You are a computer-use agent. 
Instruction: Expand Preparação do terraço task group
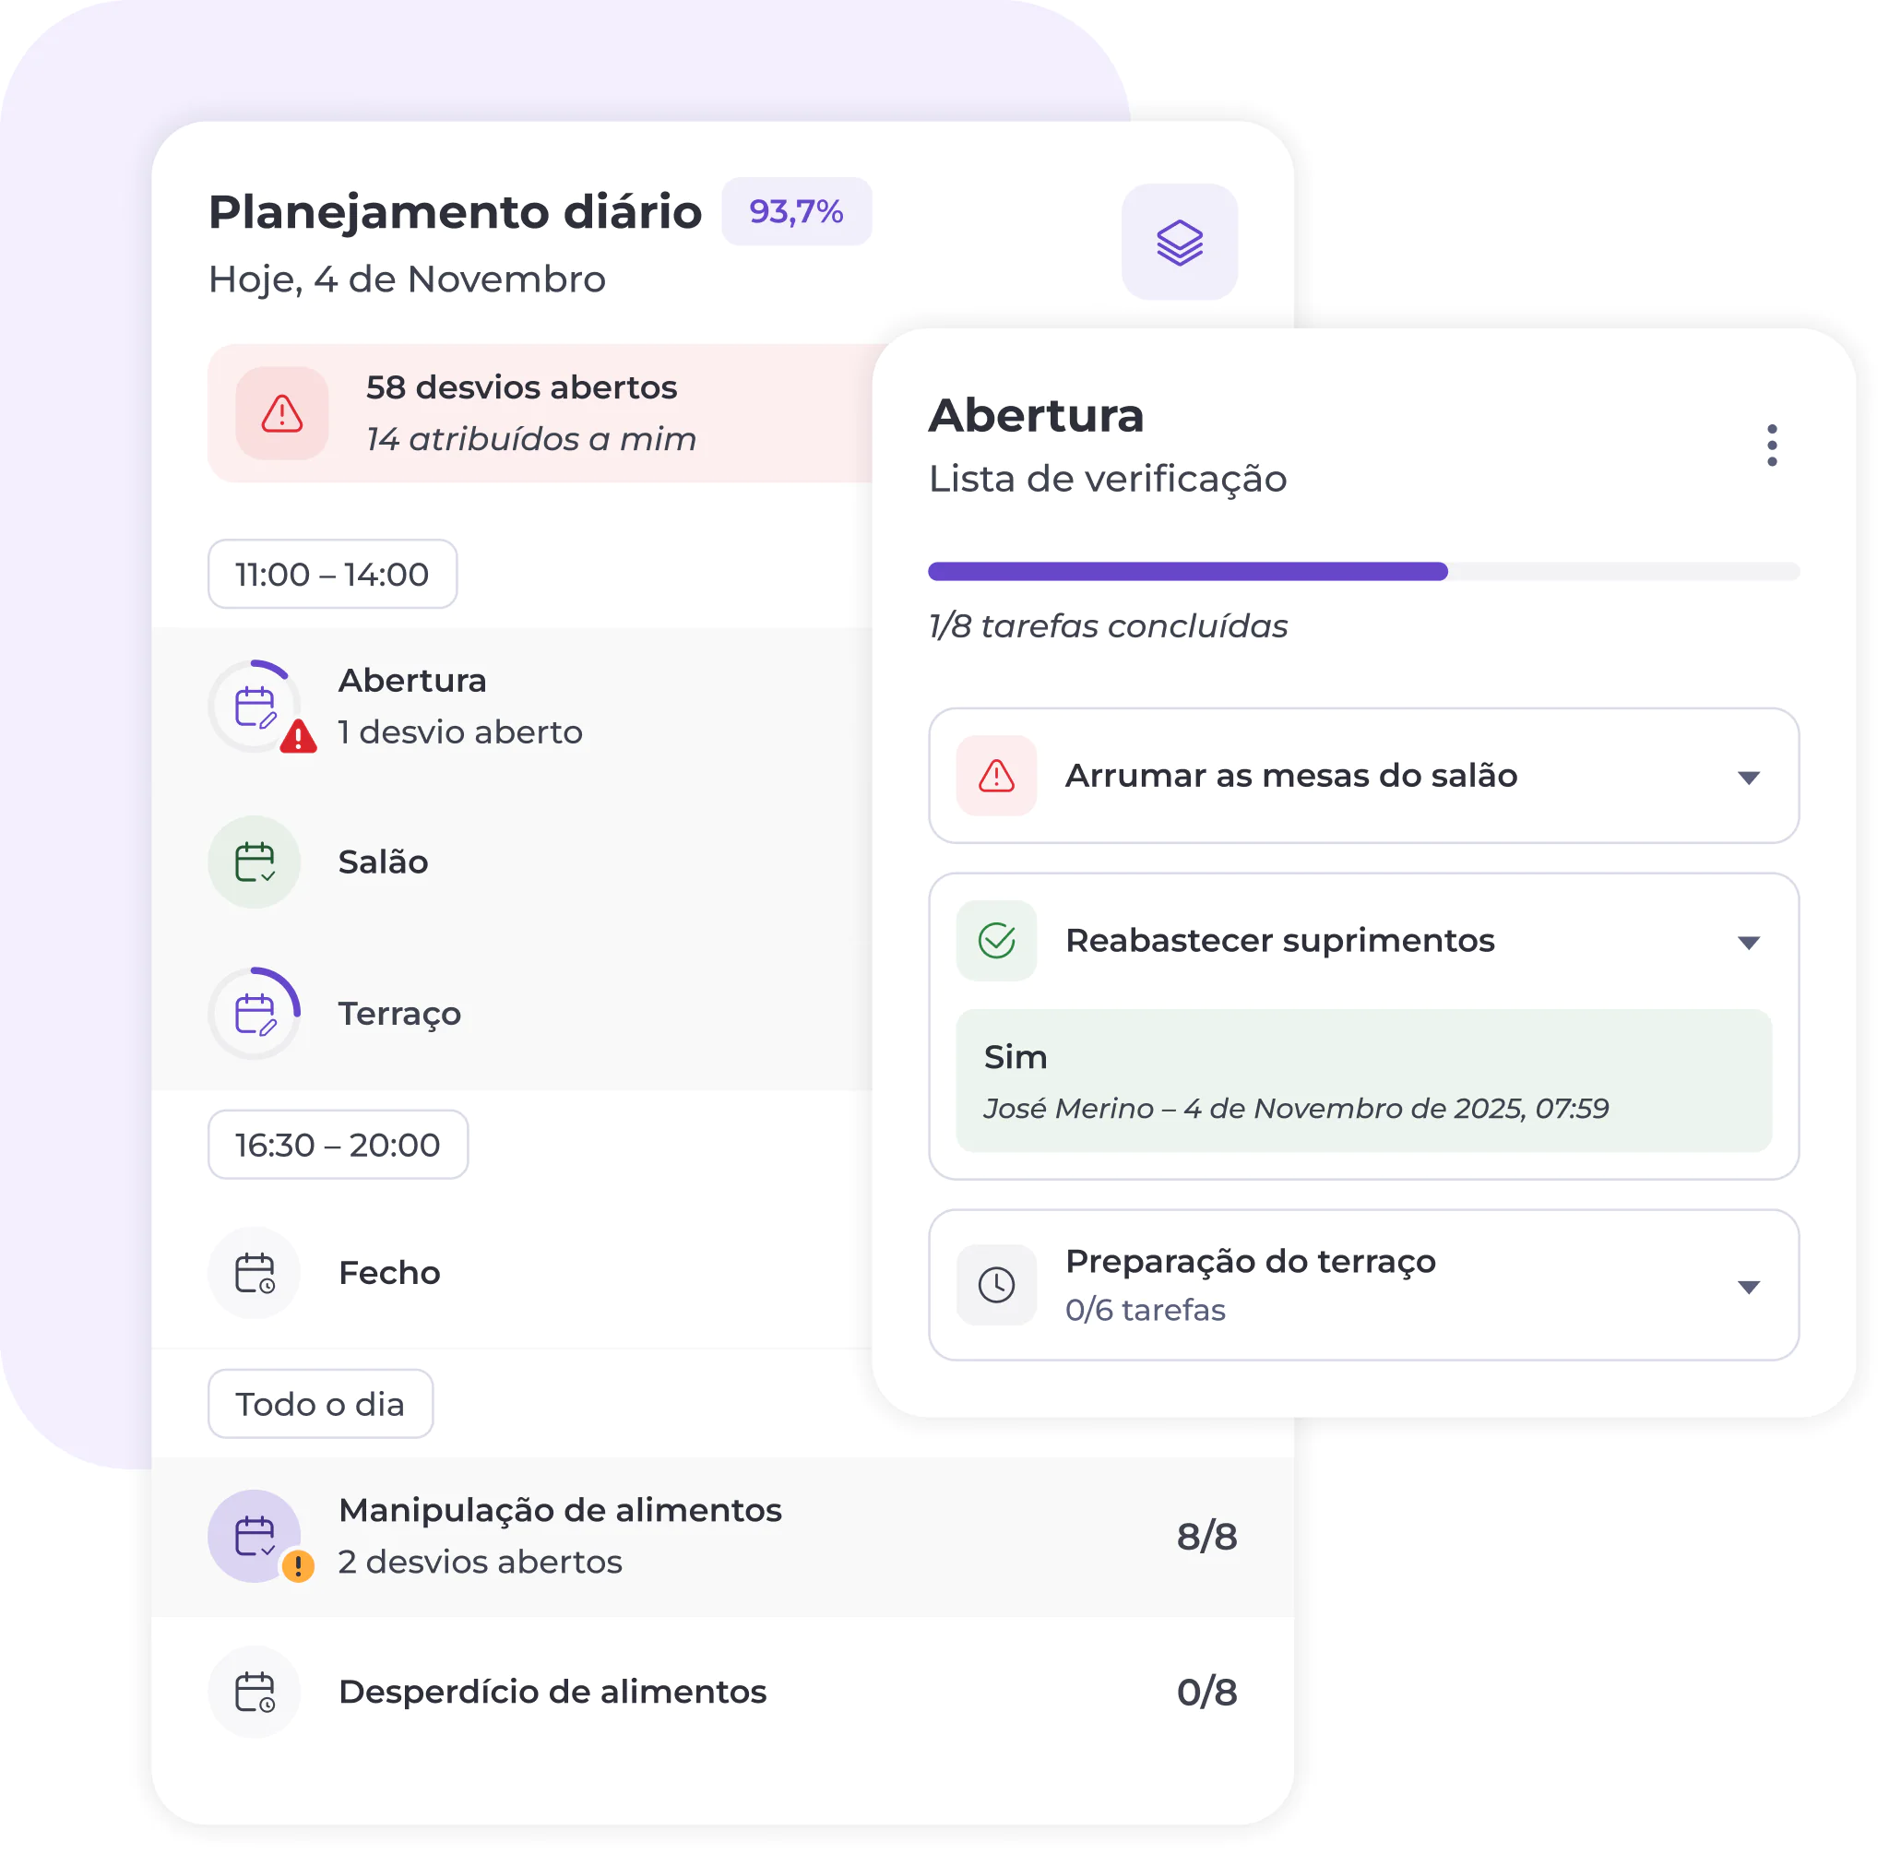pos(1748,1287)
